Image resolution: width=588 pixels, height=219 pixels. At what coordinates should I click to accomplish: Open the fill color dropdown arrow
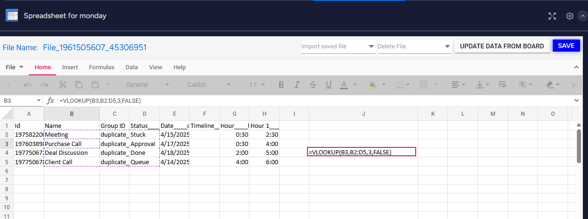pyautogui.click(x=385, y=85)
